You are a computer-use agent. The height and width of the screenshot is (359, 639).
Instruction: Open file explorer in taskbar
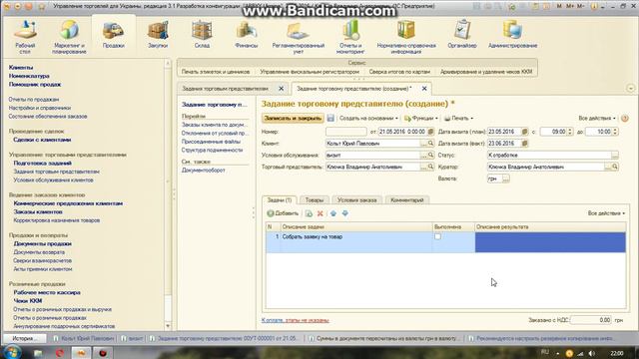tap(38, 353)
